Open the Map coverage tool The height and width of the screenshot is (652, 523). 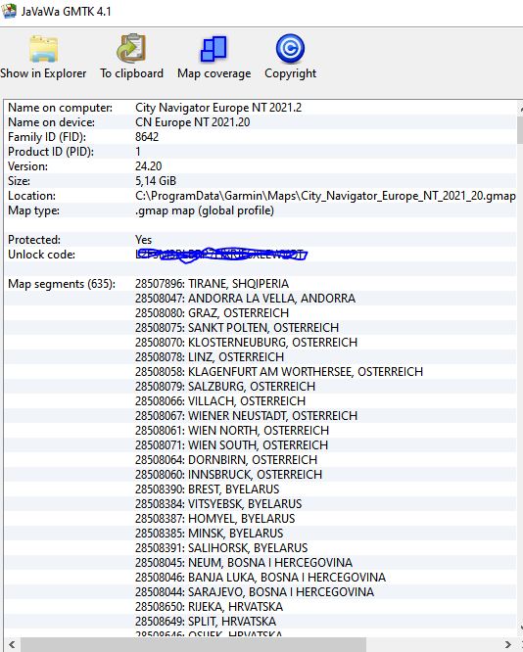pos(214,49)
